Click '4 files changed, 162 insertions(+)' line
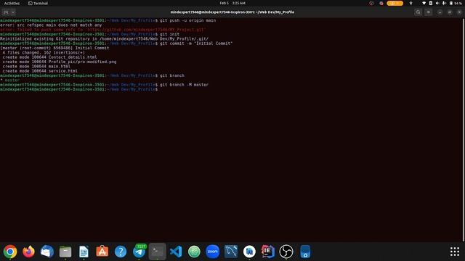465x261 pixels. pyautogui.click(x=44, y=53)
